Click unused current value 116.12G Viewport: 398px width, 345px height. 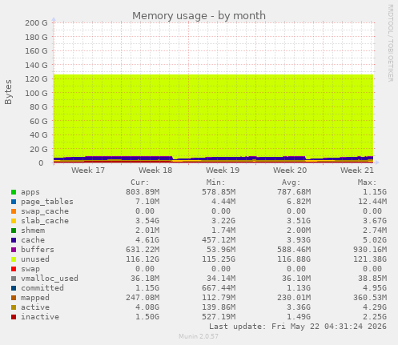point(143,259)
